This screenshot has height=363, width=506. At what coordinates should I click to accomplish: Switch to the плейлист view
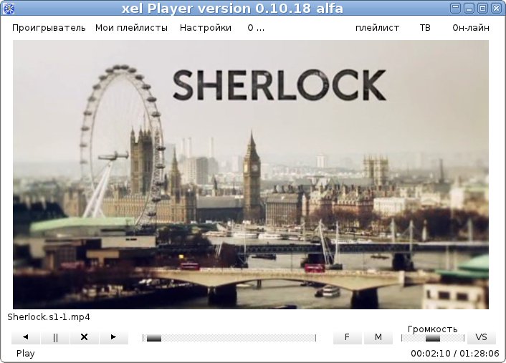point(377,28)
